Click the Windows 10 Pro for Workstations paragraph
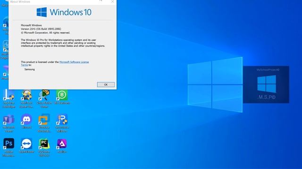Image resolution: width=302 pixels, height=169 pixels. click(x=63, y=43)
